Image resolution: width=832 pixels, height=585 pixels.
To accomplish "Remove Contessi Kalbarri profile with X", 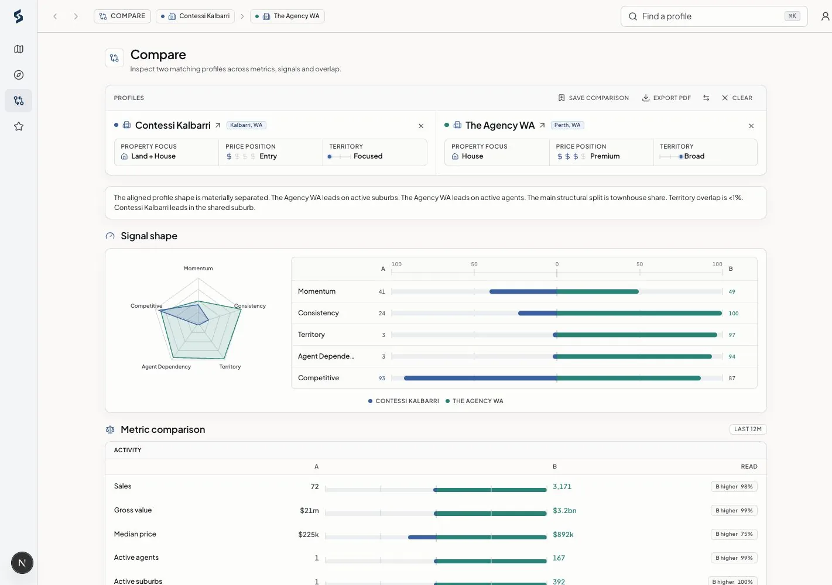I will (421, 126).
